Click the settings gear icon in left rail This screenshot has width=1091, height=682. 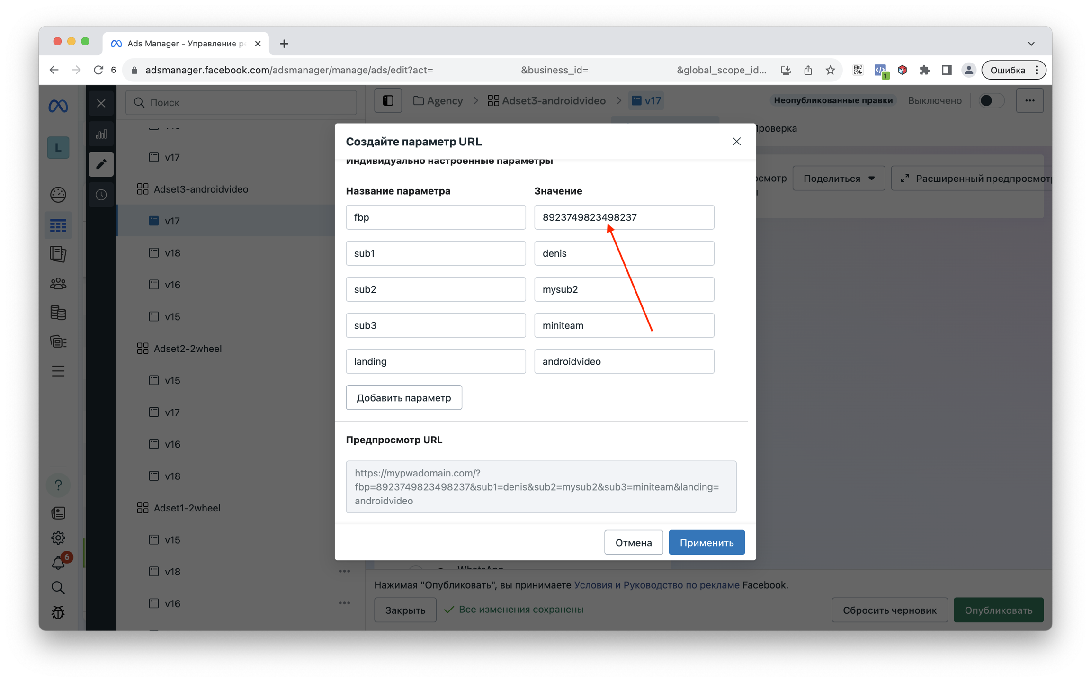pos(58,538)
